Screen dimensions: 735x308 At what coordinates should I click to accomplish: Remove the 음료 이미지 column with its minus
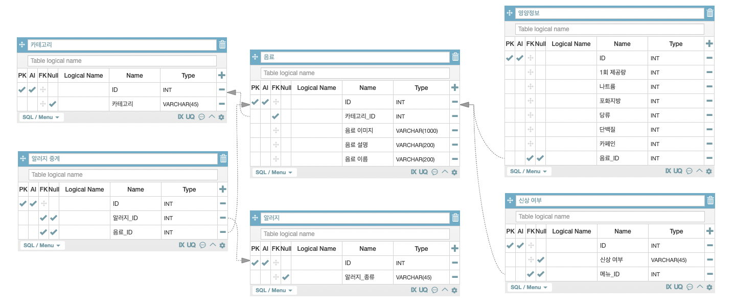point(454,131)
